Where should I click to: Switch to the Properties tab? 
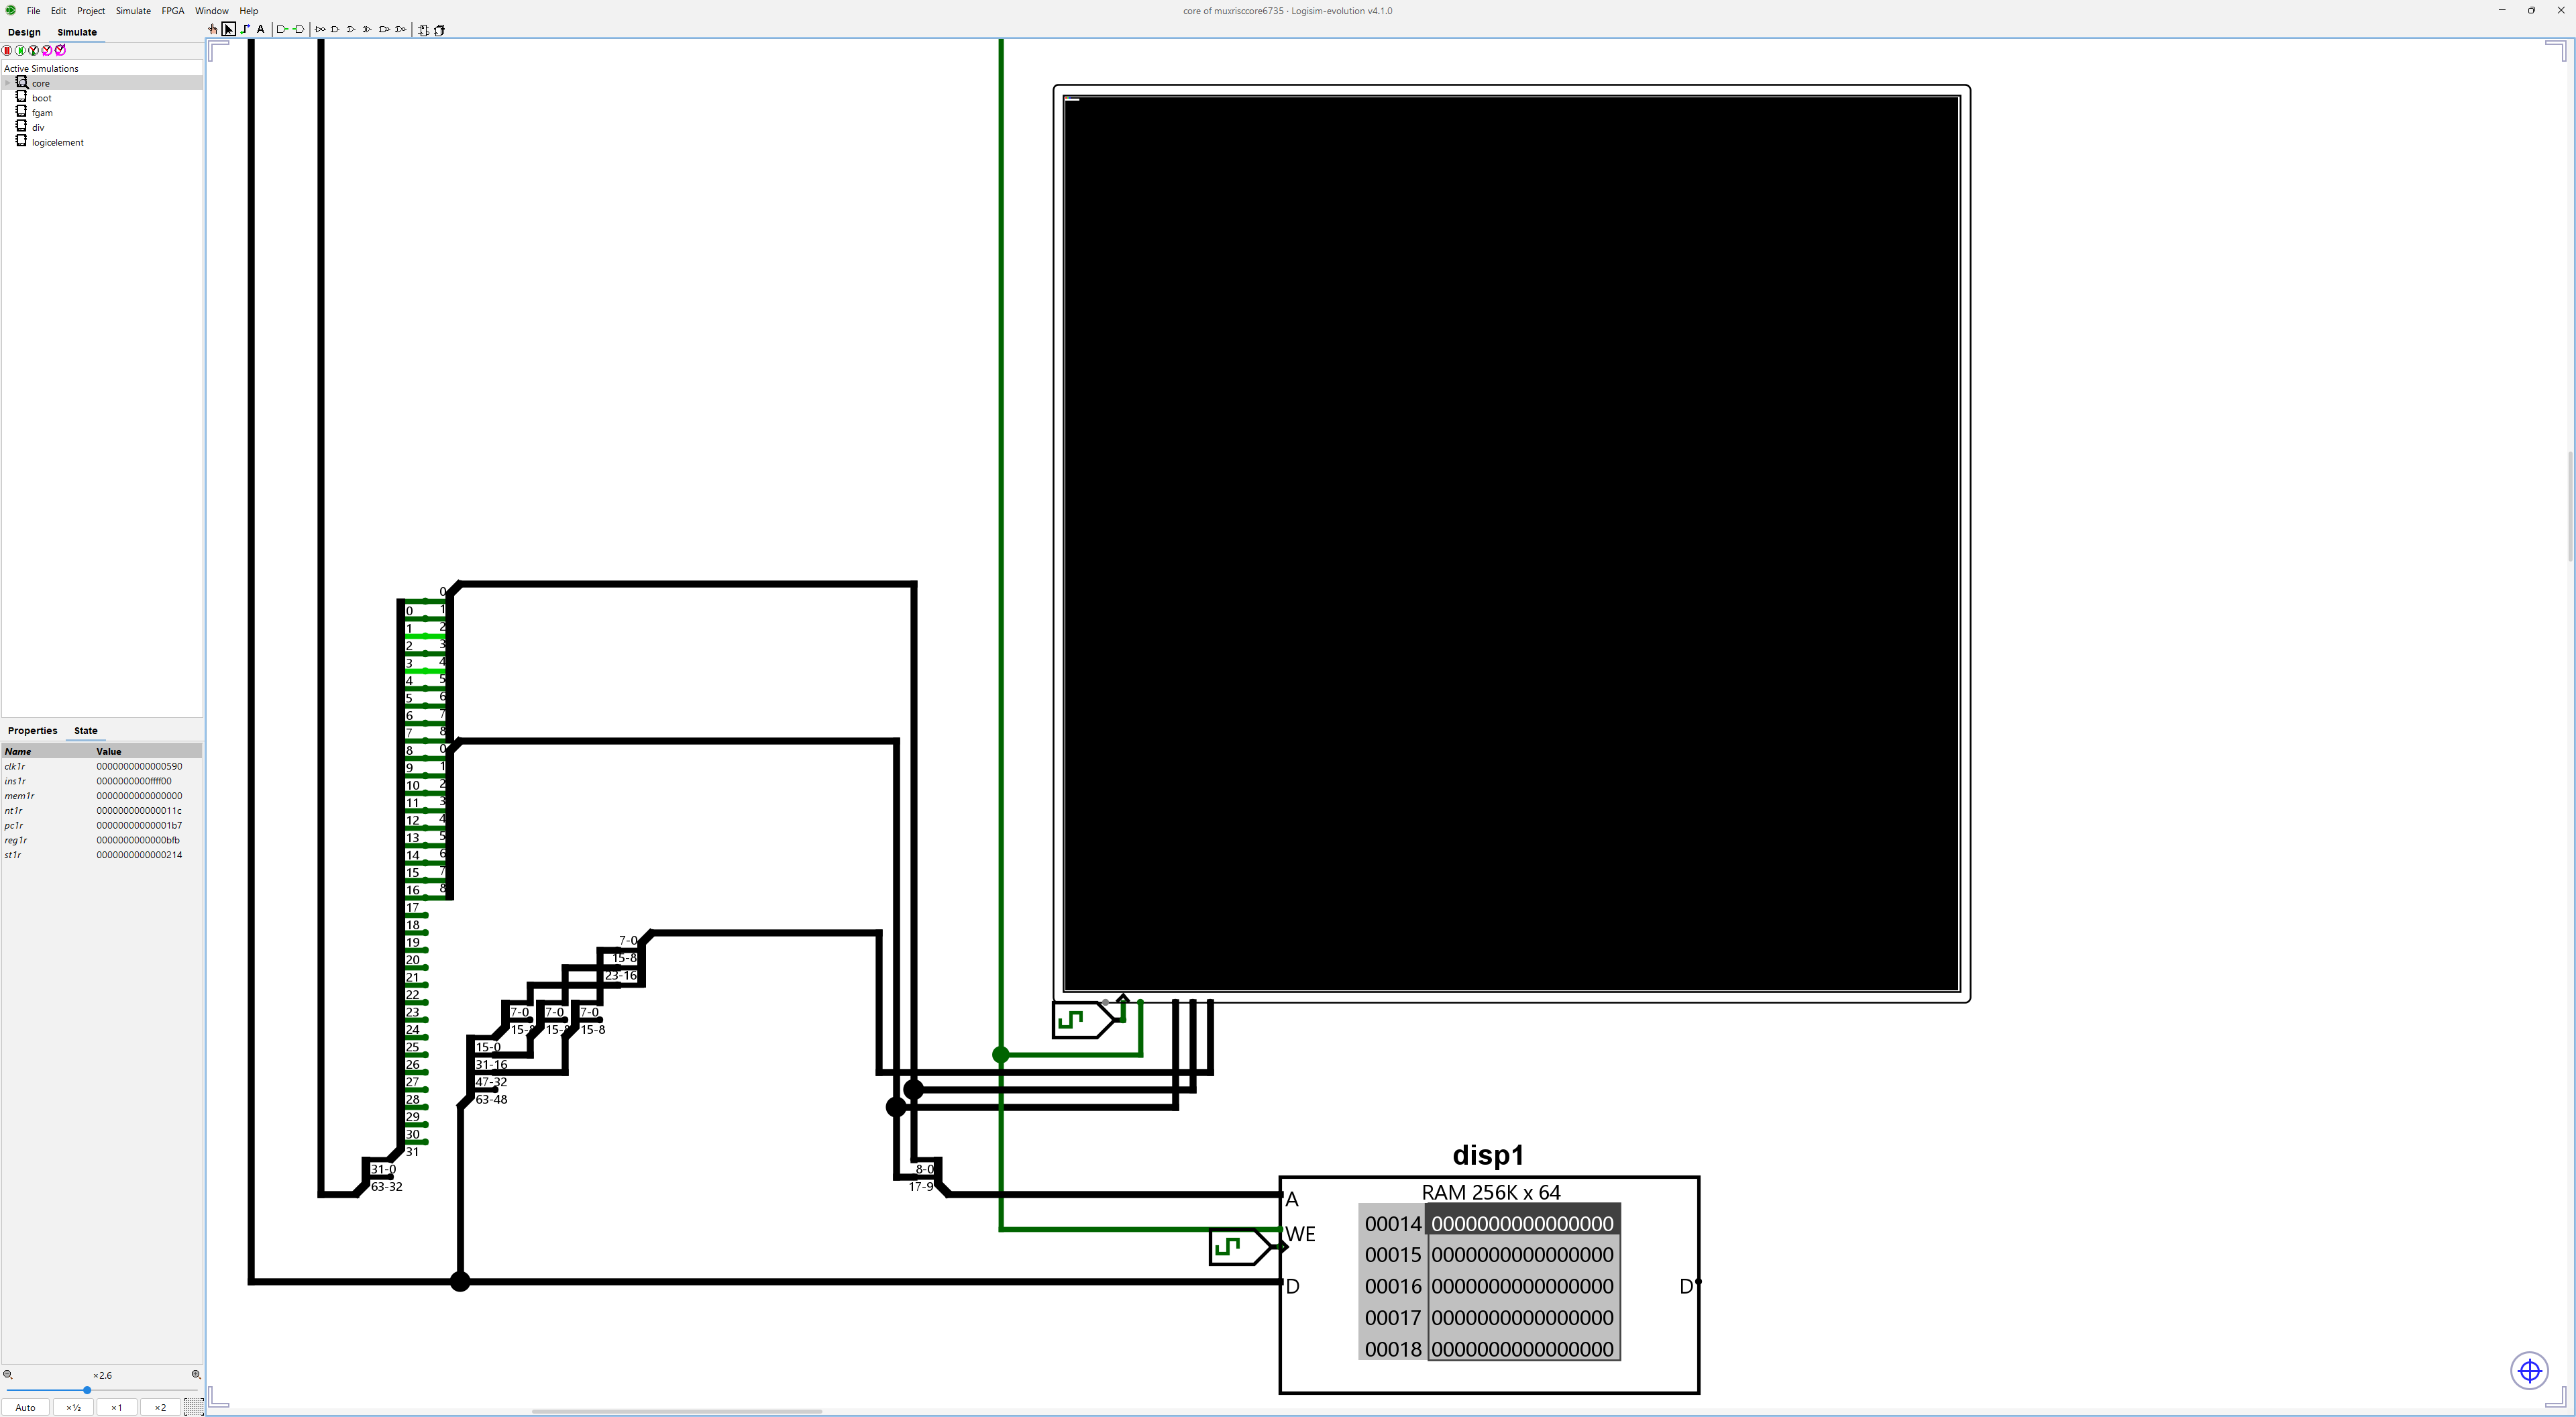click(32, 731)
